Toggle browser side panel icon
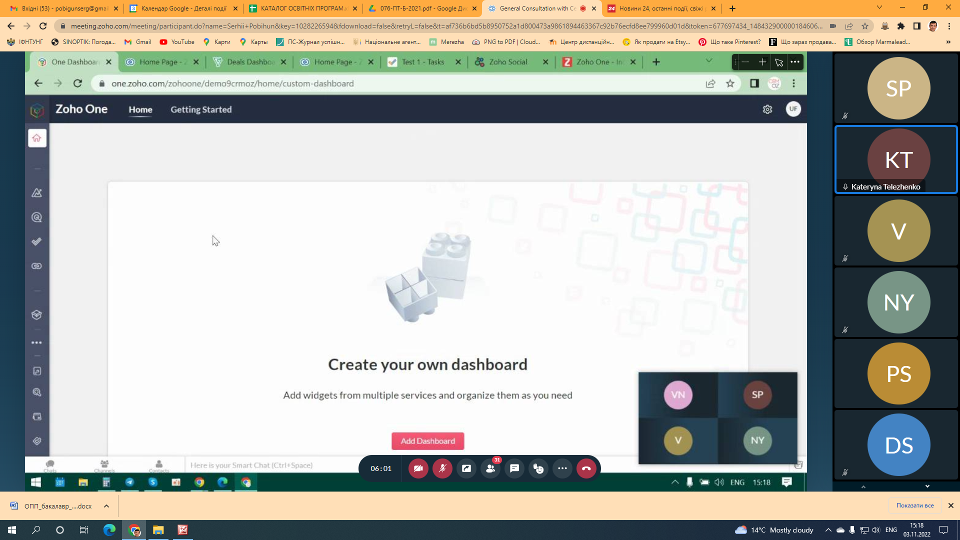Viewport: 960px width, 540px height. [916, 26]
